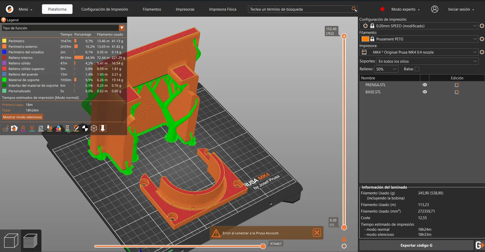
Task: Open the layer slider settings gear
Action: (x=344, y=246)
